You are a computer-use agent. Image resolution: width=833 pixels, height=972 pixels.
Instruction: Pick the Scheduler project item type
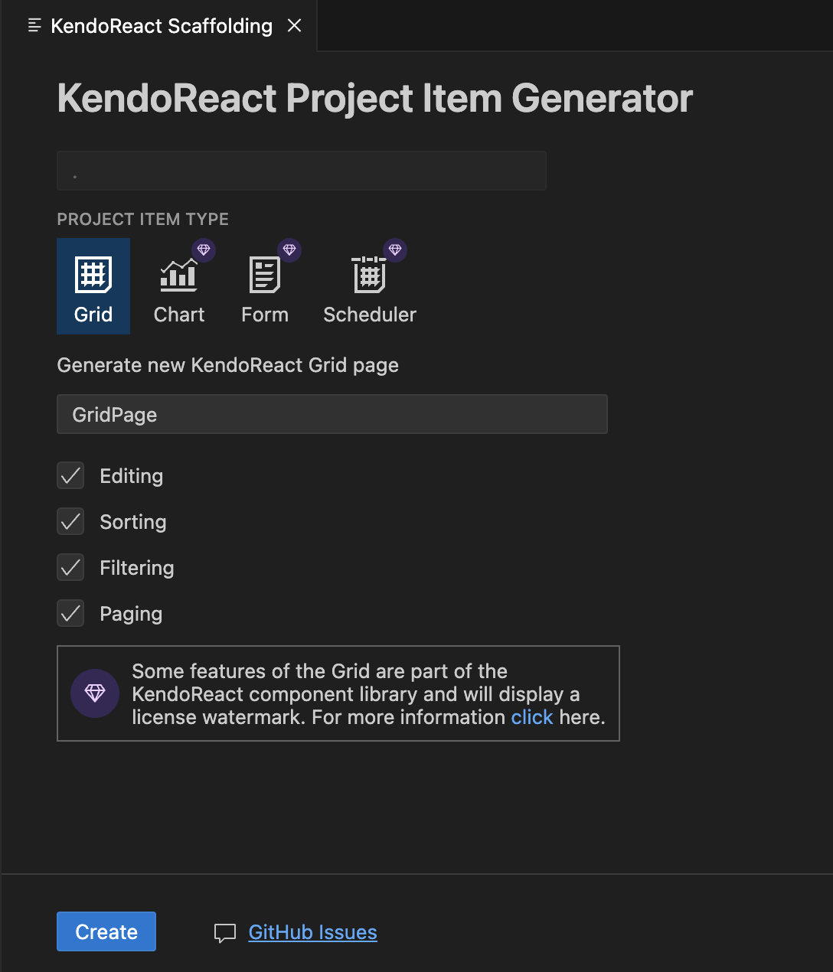click(x=370, y=286)
